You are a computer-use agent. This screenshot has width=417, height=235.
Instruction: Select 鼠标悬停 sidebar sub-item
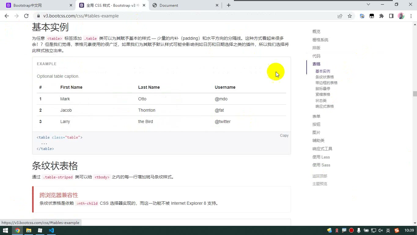[x=323, y=89]
